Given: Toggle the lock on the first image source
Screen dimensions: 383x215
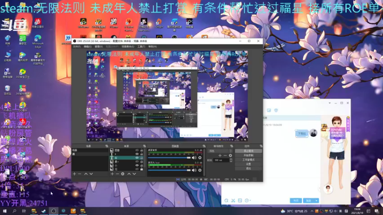Looking at the screenshot, I should [142, 150].
